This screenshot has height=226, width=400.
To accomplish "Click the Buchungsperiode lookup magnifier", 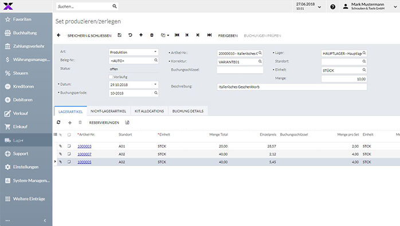I will tap(156, 93).
